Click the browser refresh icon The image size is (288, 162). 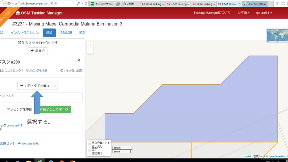pyautogui.click(x=86, y=3)
